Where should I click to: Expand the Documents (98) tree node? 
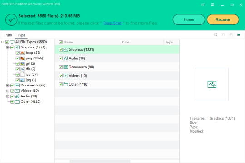coord(8,86)
